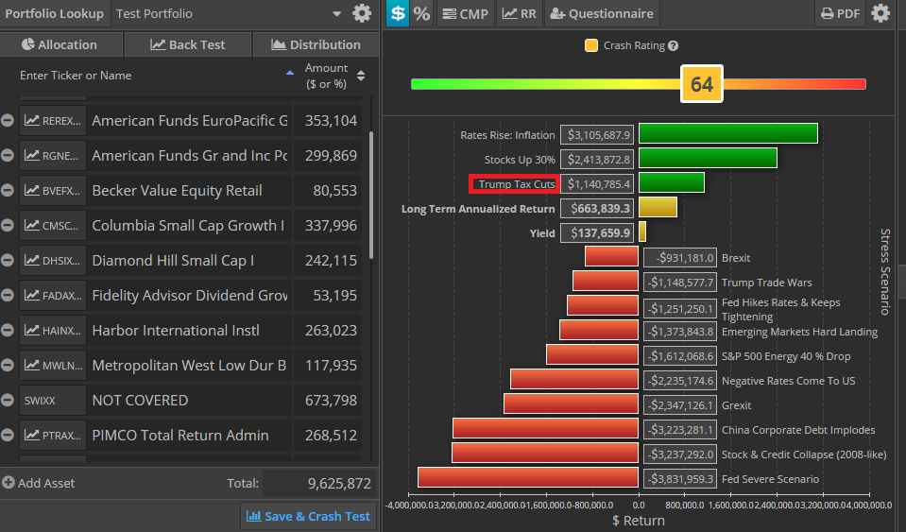The width and height of the screenshot is (906, 532).
Task: Remove Harbor International Instl with minus icon
Action: pos(8,331)
